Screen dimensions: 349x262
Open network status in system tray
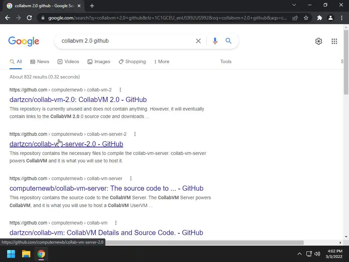tap(309, 254)
